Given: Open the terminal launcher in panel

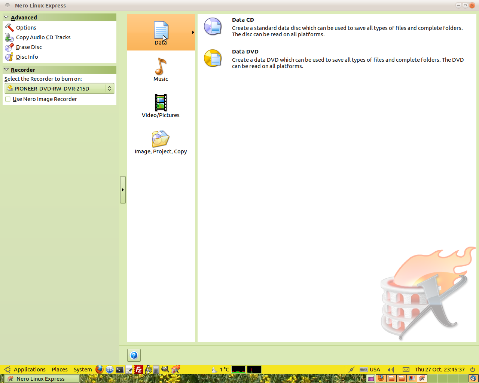Looking at the screenshot, I should point(120,370).
